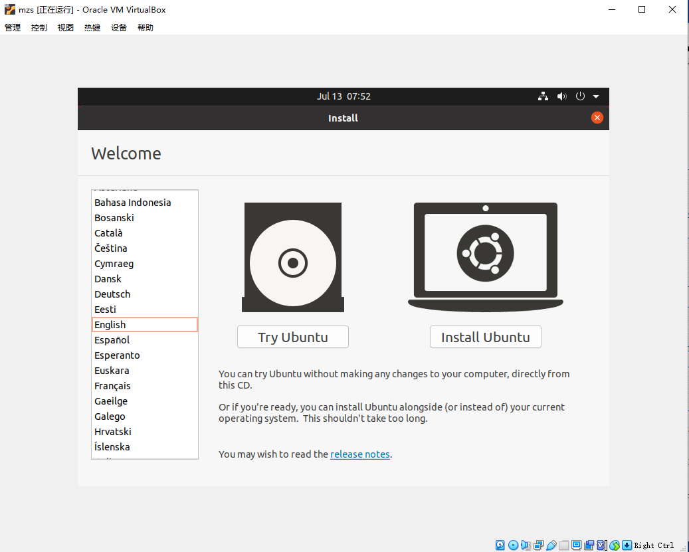Select English language
Image resolution: width=689 pixels, height=552 pixels.
[145, 325]
